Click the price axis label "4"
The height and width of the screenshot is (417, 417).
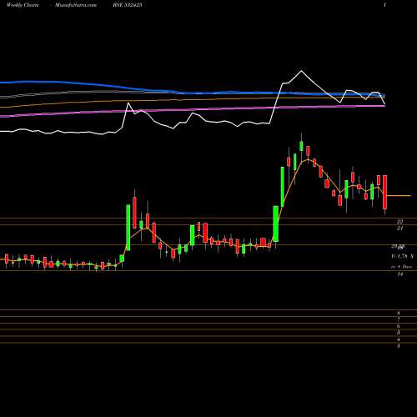click(399, 339)
